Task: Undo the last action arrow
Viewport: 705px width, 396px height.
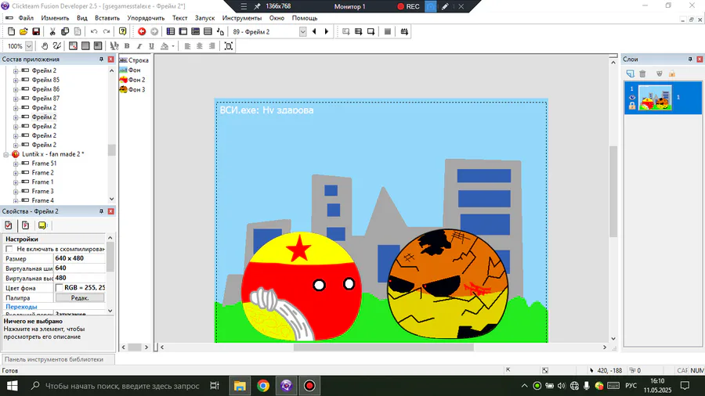Action: [94, 31]
